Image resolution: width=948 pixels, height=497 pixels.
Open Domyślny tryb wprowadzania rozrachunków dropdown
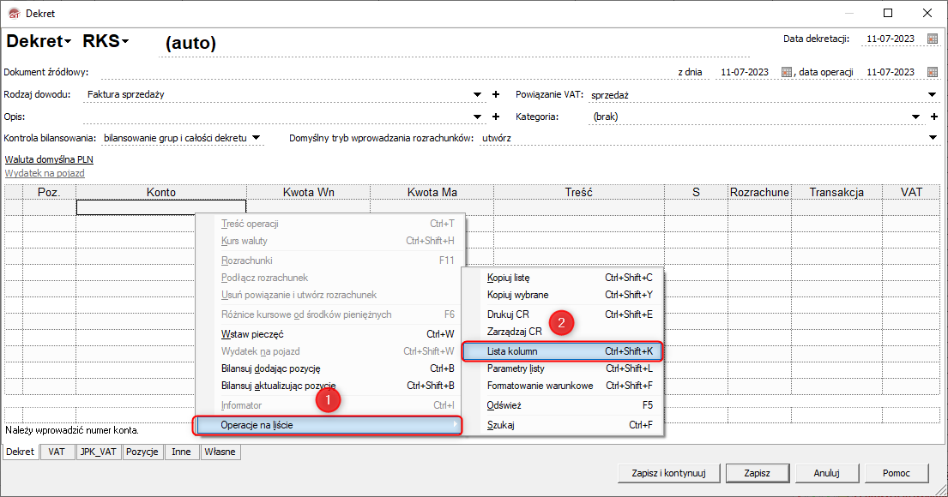(933, 137)
